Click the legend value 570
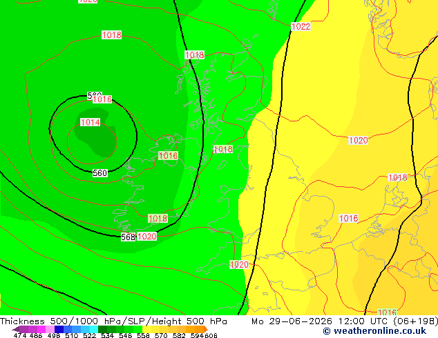438x338 pixels. point(161,335)
